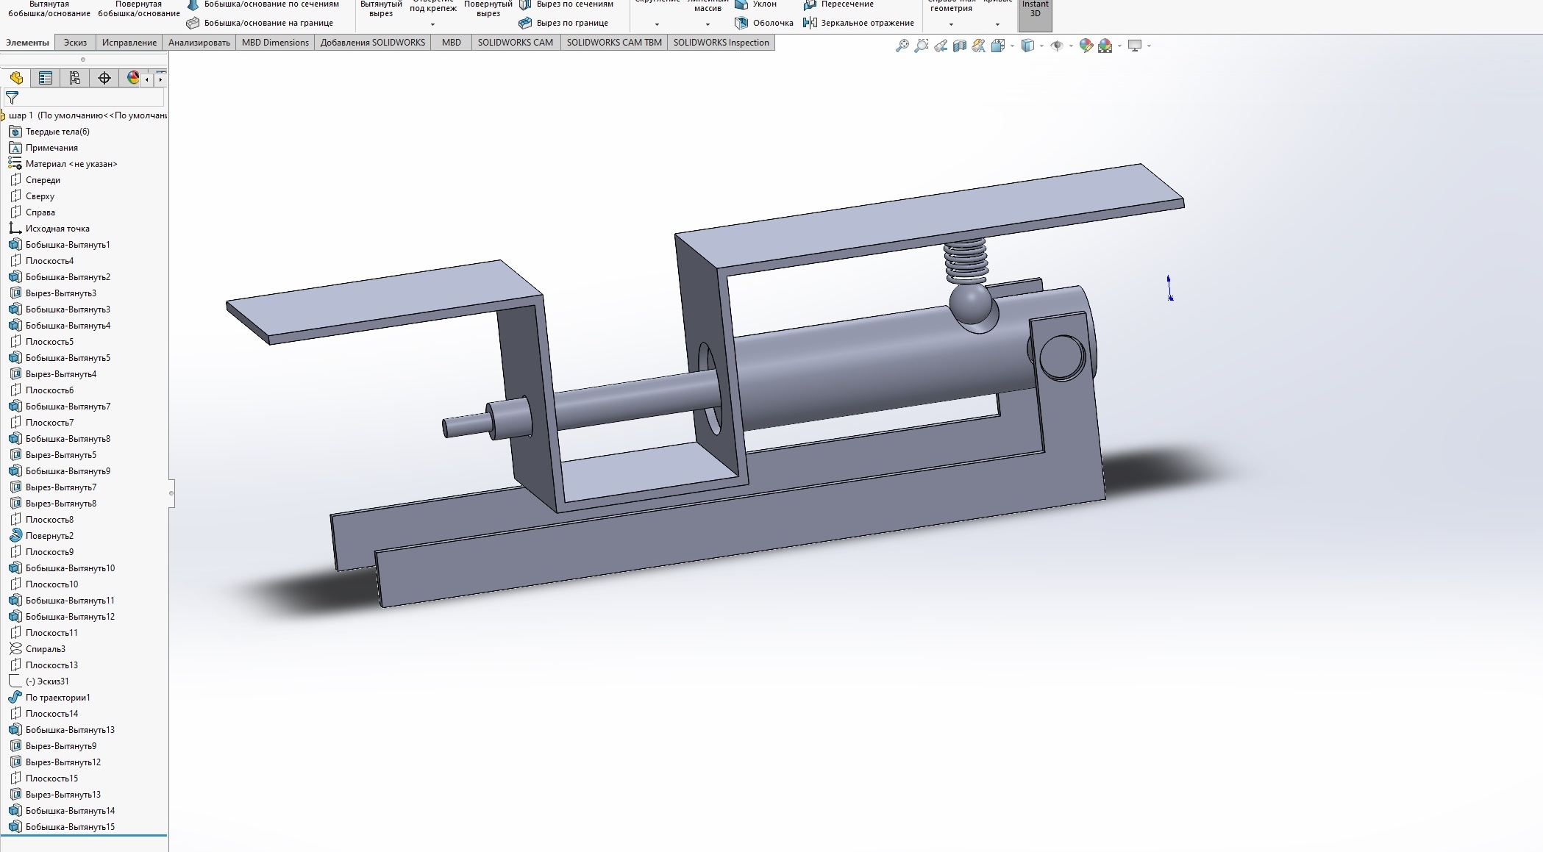The height and width of the screenshot is (852, 1543).
Task: Select Материал <не указан> tree item
Action: 71,164
